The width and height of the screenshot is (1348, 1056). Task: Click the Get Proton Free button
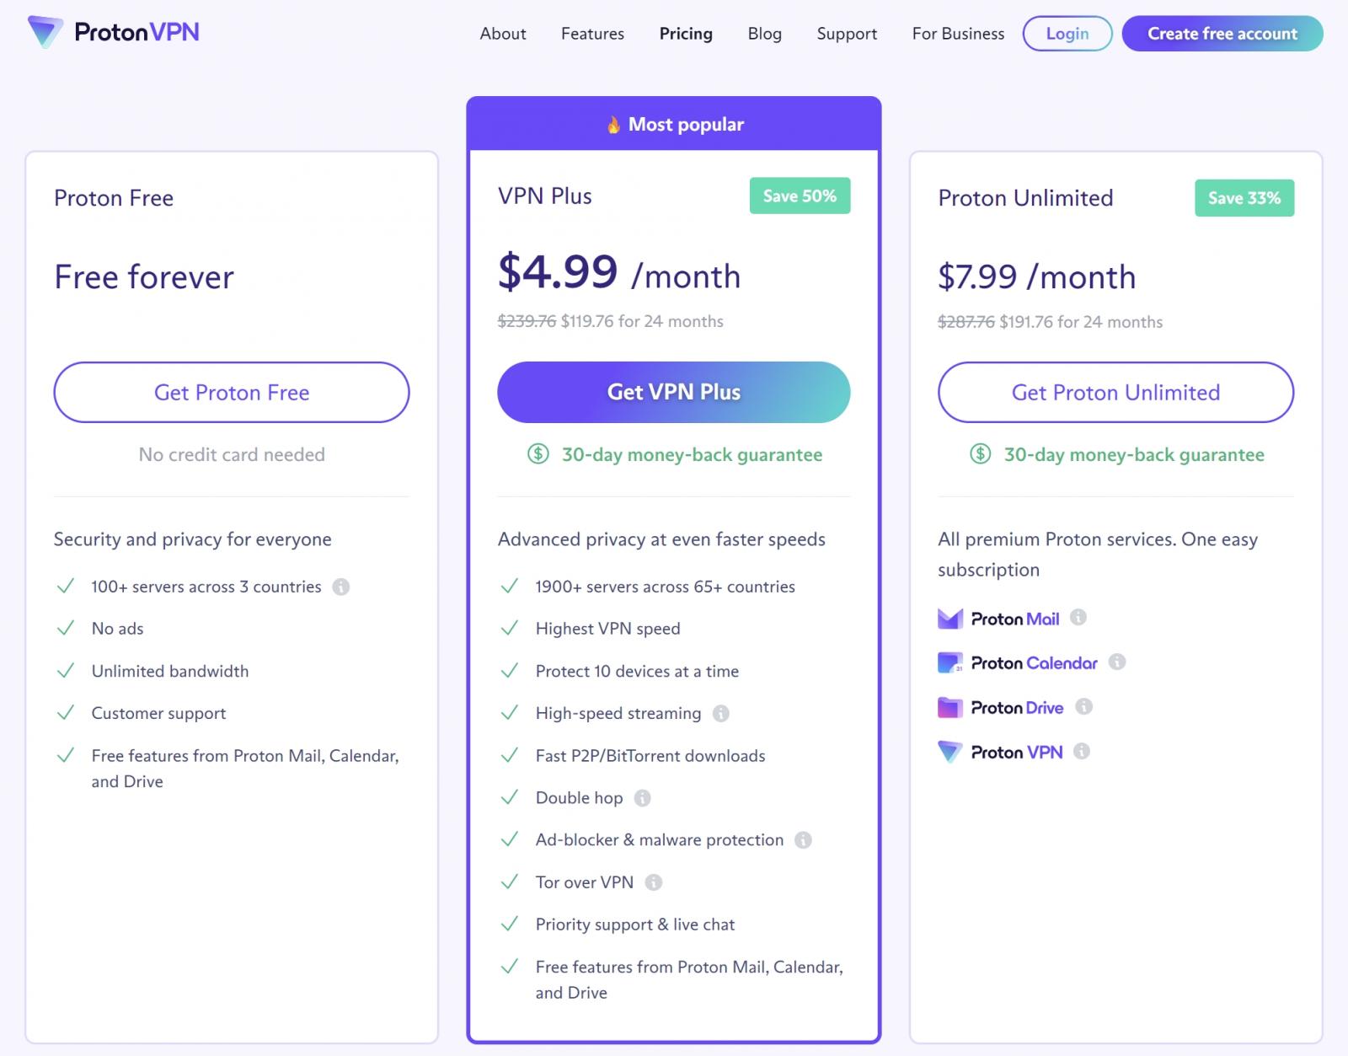pos(231,392)
